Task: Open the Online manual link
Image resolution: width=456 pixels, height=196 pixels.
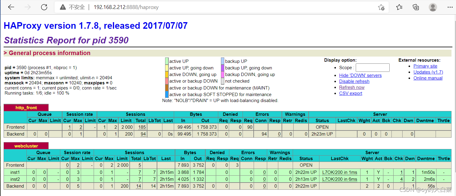Action: coord(428,78)
